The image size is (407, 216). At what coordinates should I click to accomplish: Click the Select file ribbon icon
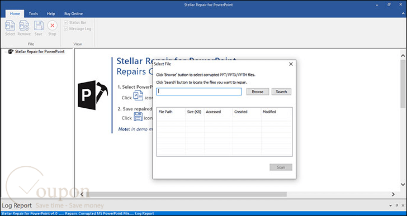pos(10,28)
